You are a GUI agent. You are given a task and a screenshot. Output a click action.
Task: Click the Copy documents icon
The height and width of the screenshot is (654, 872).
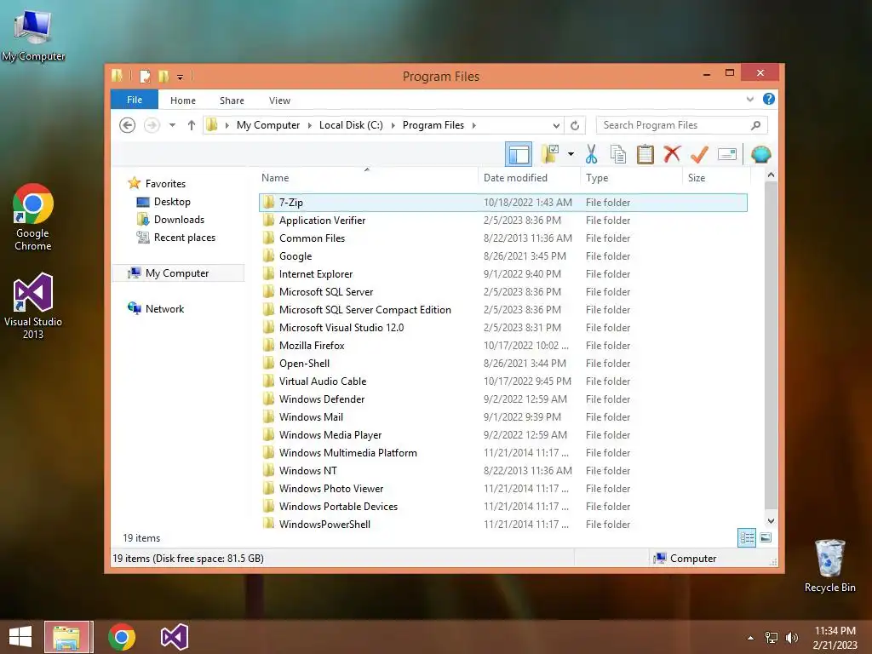tap(618, 154)
